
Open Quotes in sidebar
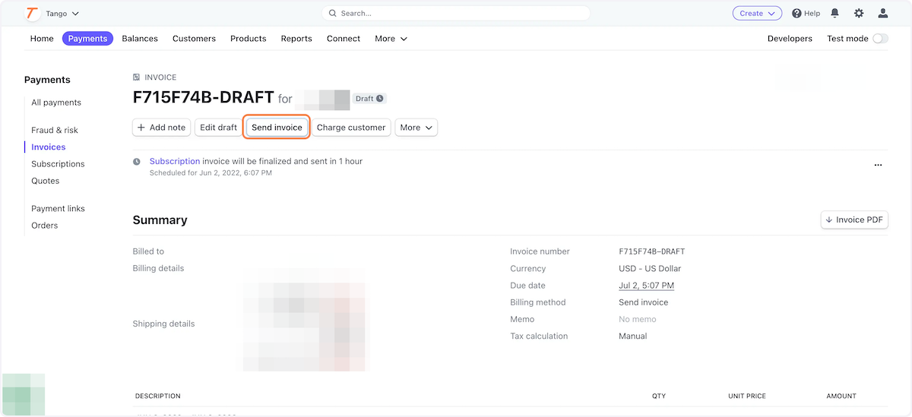click(x=45, y=181)
